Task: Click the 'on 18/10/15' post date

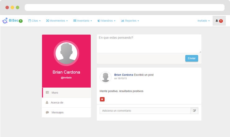Action: 120,78
